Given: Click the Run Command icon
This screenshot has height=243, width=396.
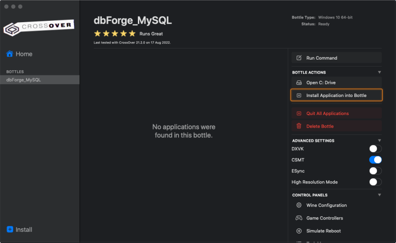Looking at the screenshot, I should click(x=299, y=58).
